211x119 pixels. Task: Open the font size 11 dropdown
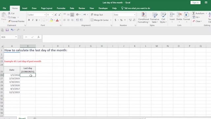52,15
